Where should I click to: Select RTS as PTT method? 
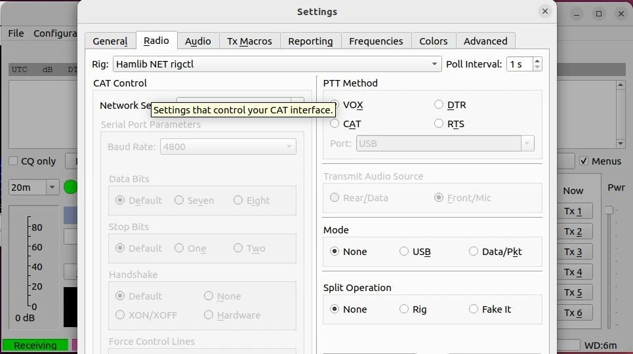pyautogui.click(x=439, y=124)
